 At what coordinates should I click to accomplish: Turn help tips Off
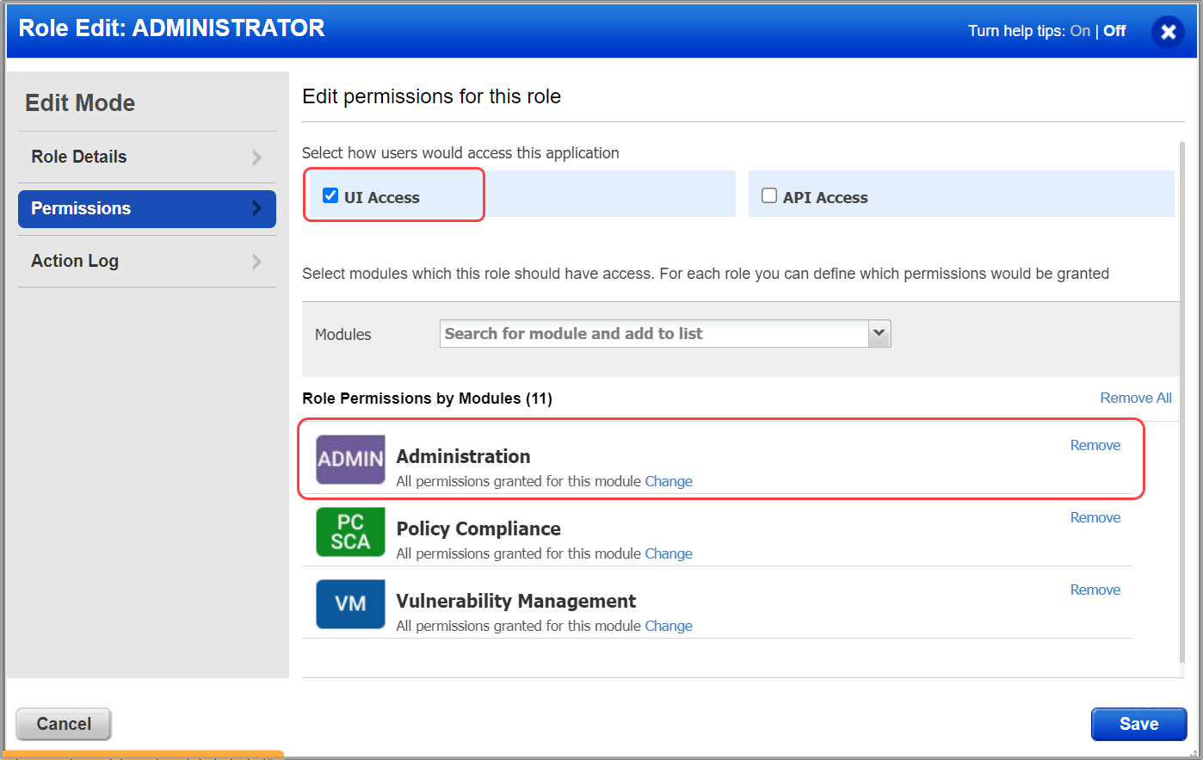point(1114,31)
